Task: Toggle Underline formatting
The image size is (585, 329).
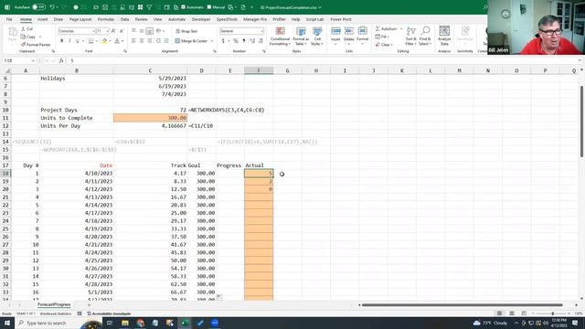Action: point(77,40)
